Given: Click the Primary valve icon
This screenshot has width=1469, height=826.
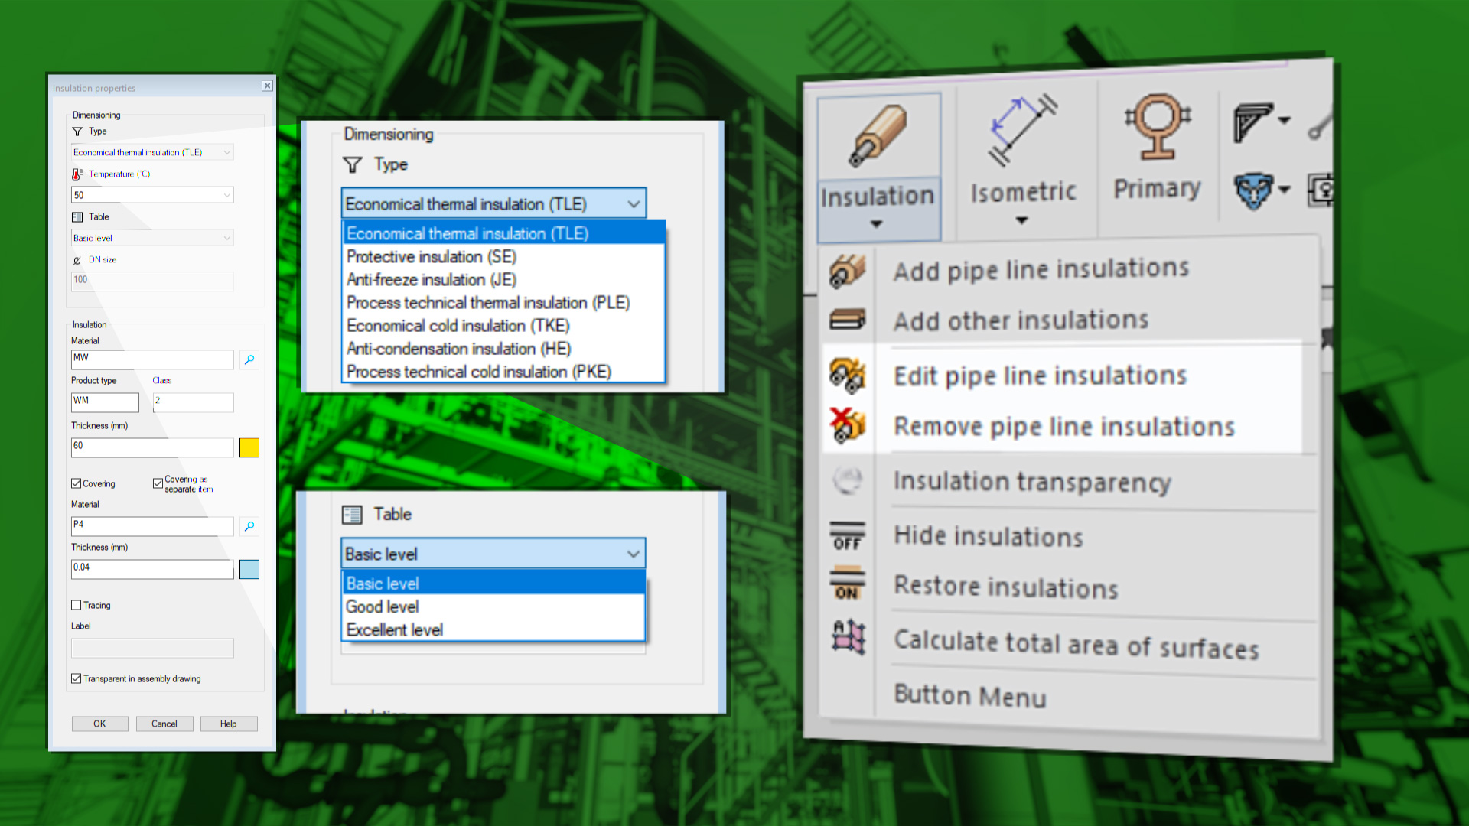Looking at the screenshot, I should point(1157,127).
